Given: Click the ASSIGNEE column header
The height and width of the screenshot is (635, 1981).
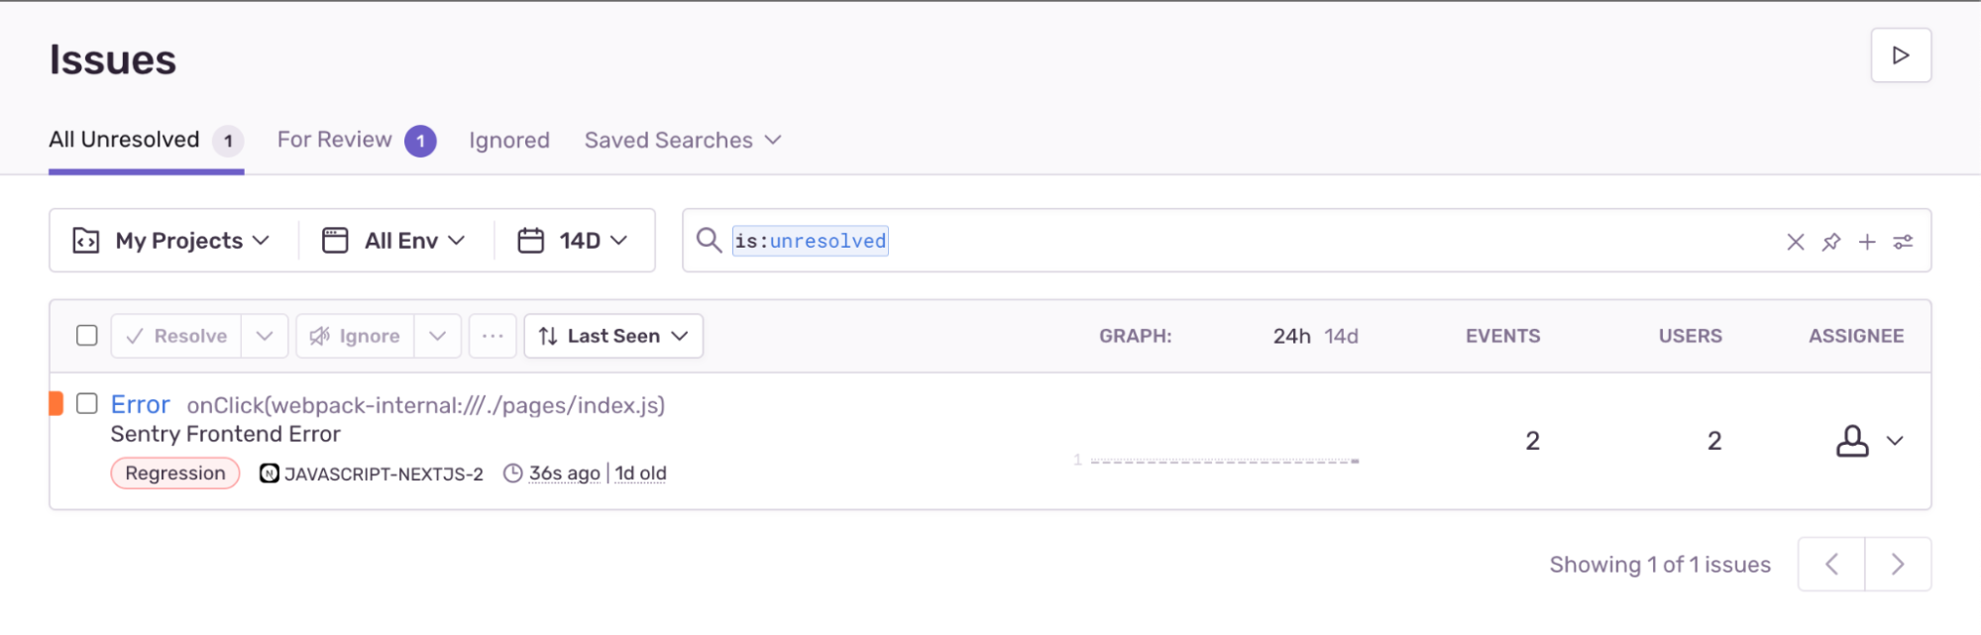Looking at the screenshot, I should coord(1856,336).
